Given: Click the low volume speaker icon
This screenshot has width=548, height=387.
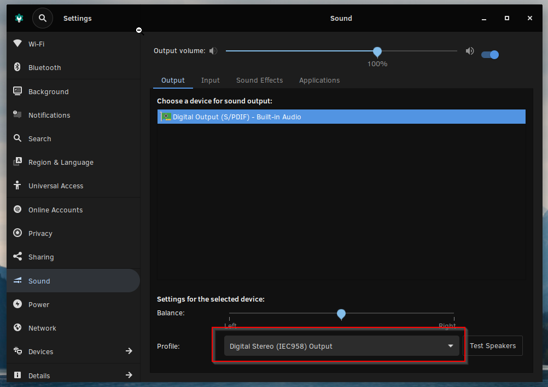Looking at the screenshot, I should click(213, 51).
